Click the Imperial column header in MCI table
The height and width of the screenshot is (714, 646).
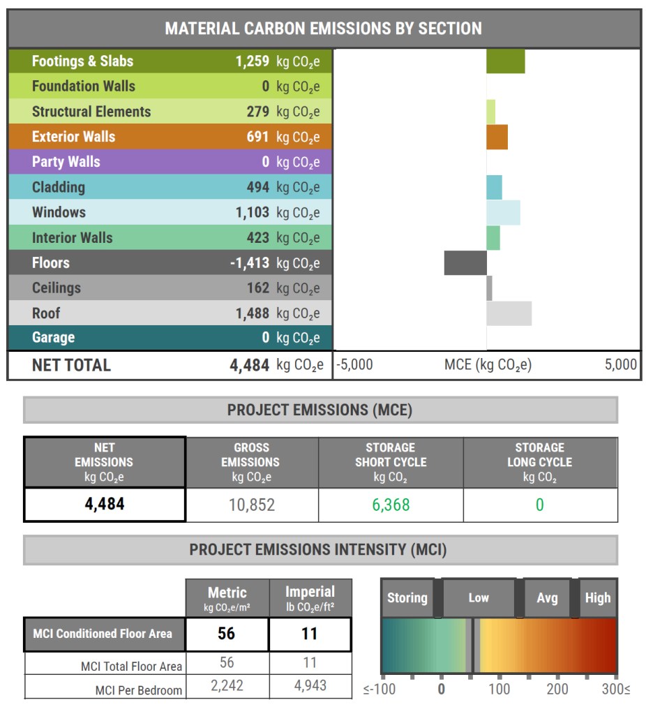(310, 598)
